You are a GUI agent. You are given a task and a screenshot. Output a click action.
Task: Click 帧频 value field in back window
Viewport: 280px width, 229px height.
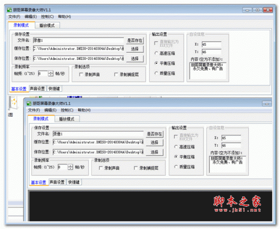tap(43, 73)
